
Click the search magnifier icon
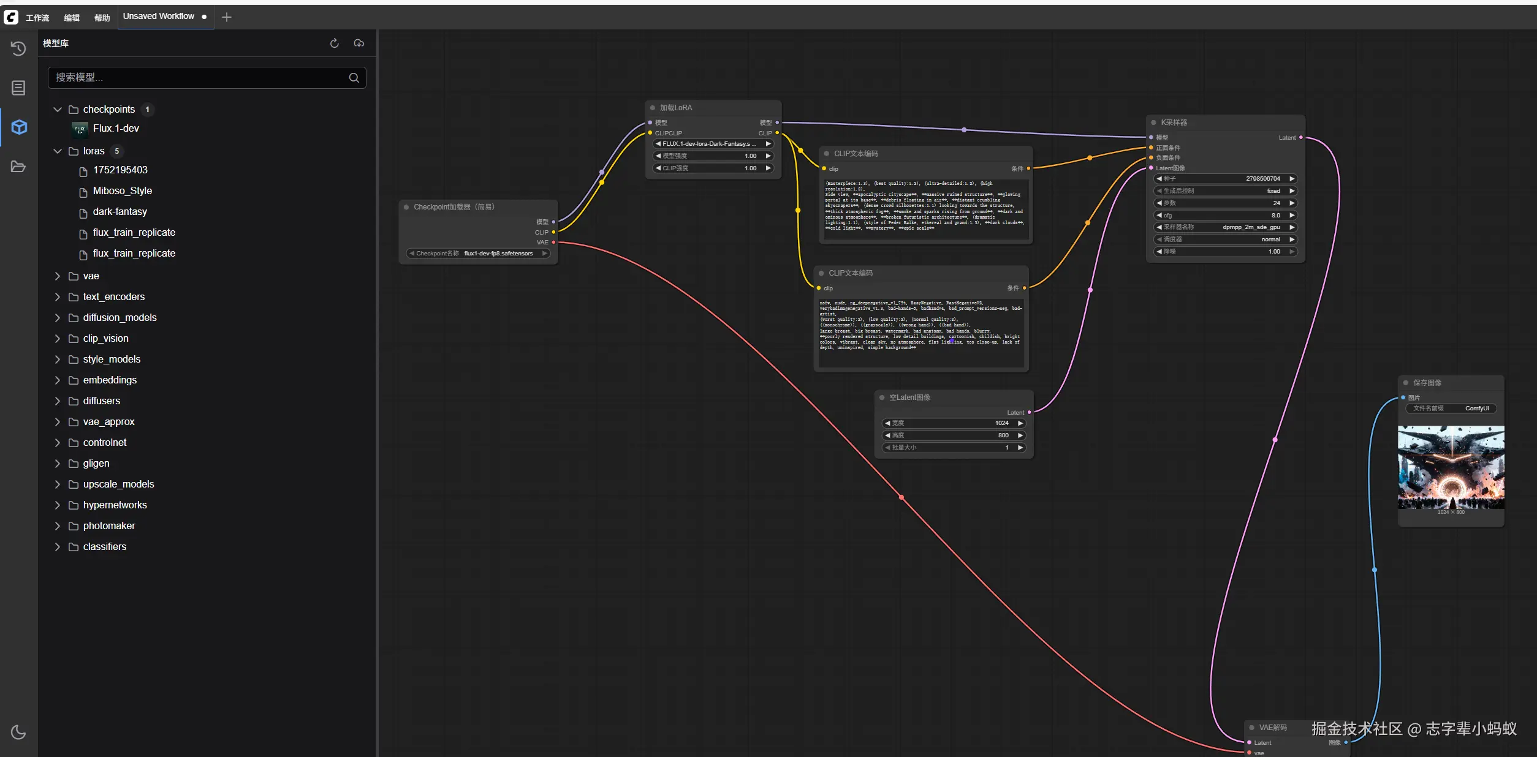coord(354,78)
